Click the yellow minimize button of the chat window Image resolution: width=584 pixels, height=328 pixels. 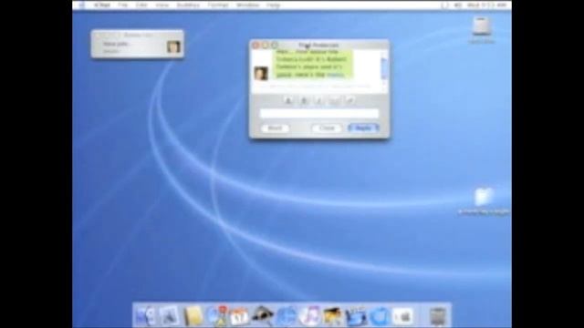click(266, 45)
